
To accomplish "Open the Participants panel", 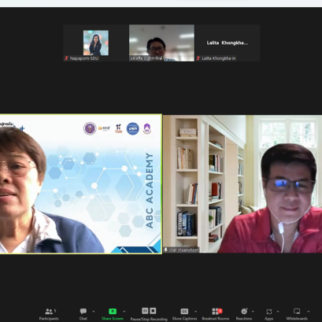I will coord(49,314).
